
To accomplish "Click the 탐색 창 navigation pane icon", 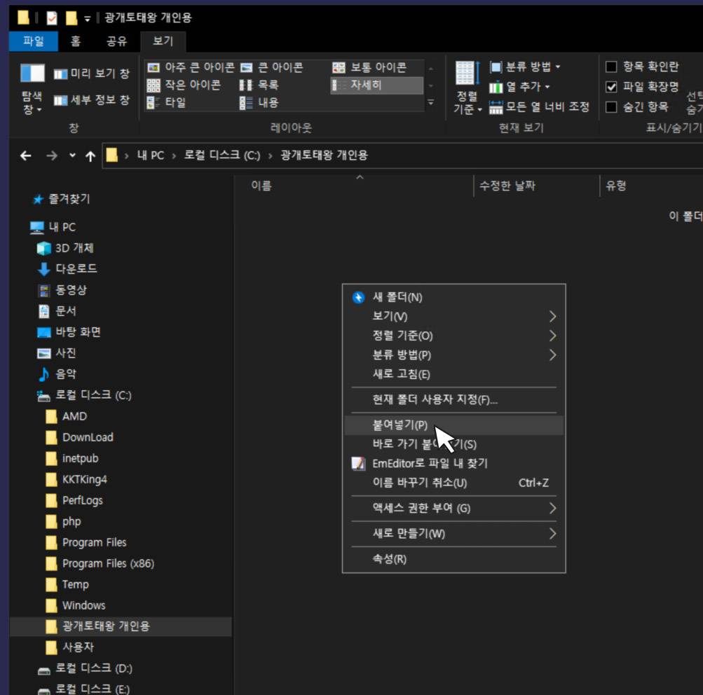I will [x=32, y=74].
